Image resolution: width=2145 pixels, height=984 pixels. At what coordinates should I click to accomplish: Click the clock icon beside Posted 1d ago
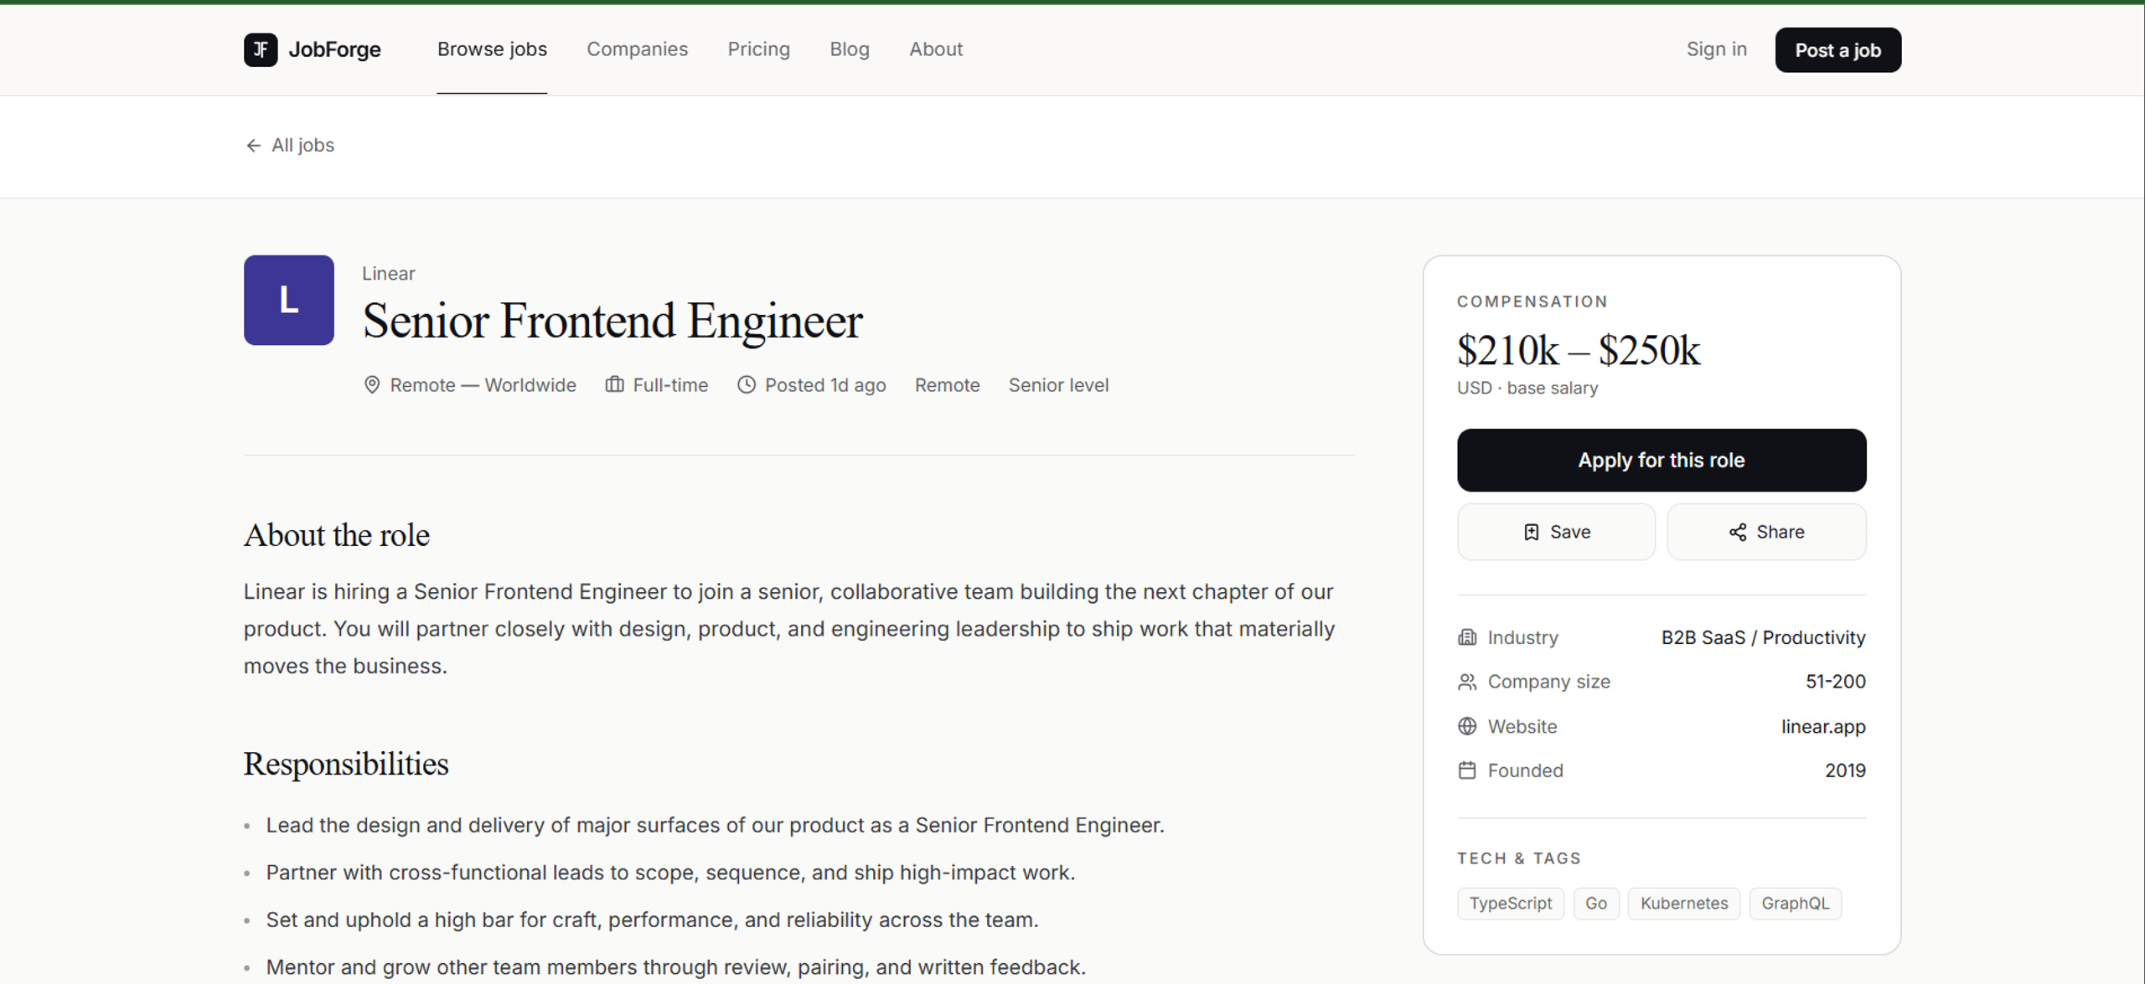pyautogui.click(x=747, y=385)
